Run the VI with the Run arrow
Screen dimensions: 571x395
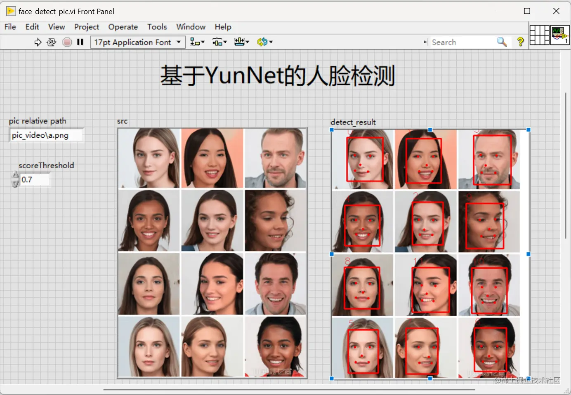[x=38, y=42]
